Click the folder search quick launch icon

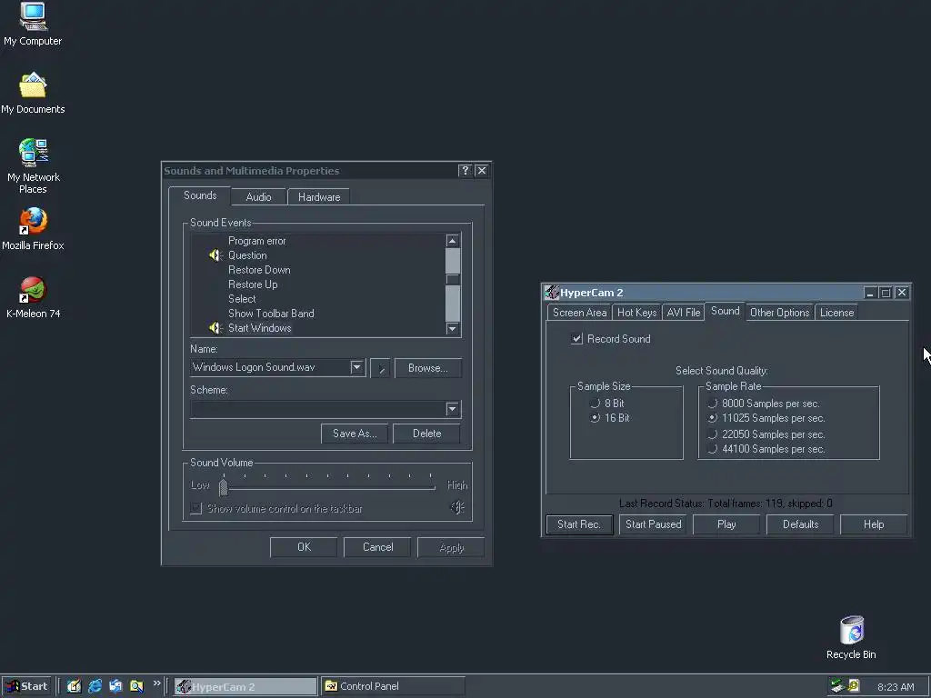pos(136,686)
